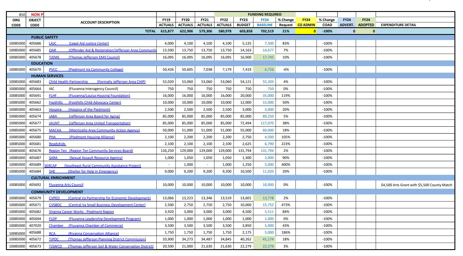
Task: Select the PVCC -6% change request cell
Action: click(x=286, y=70)
